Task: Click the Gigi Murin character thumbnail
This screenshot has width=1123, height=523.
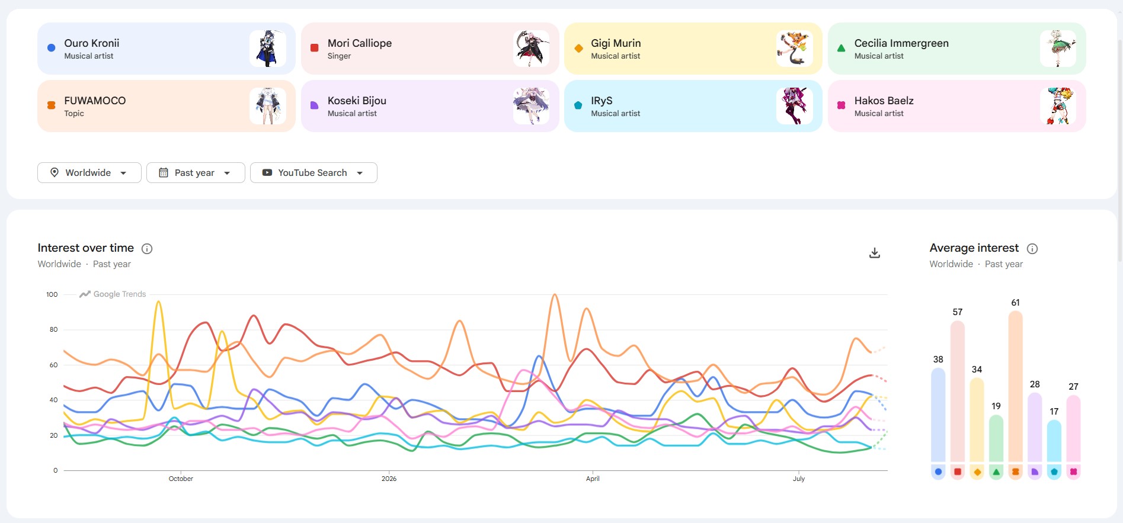Action: click(x=795, y=49)
